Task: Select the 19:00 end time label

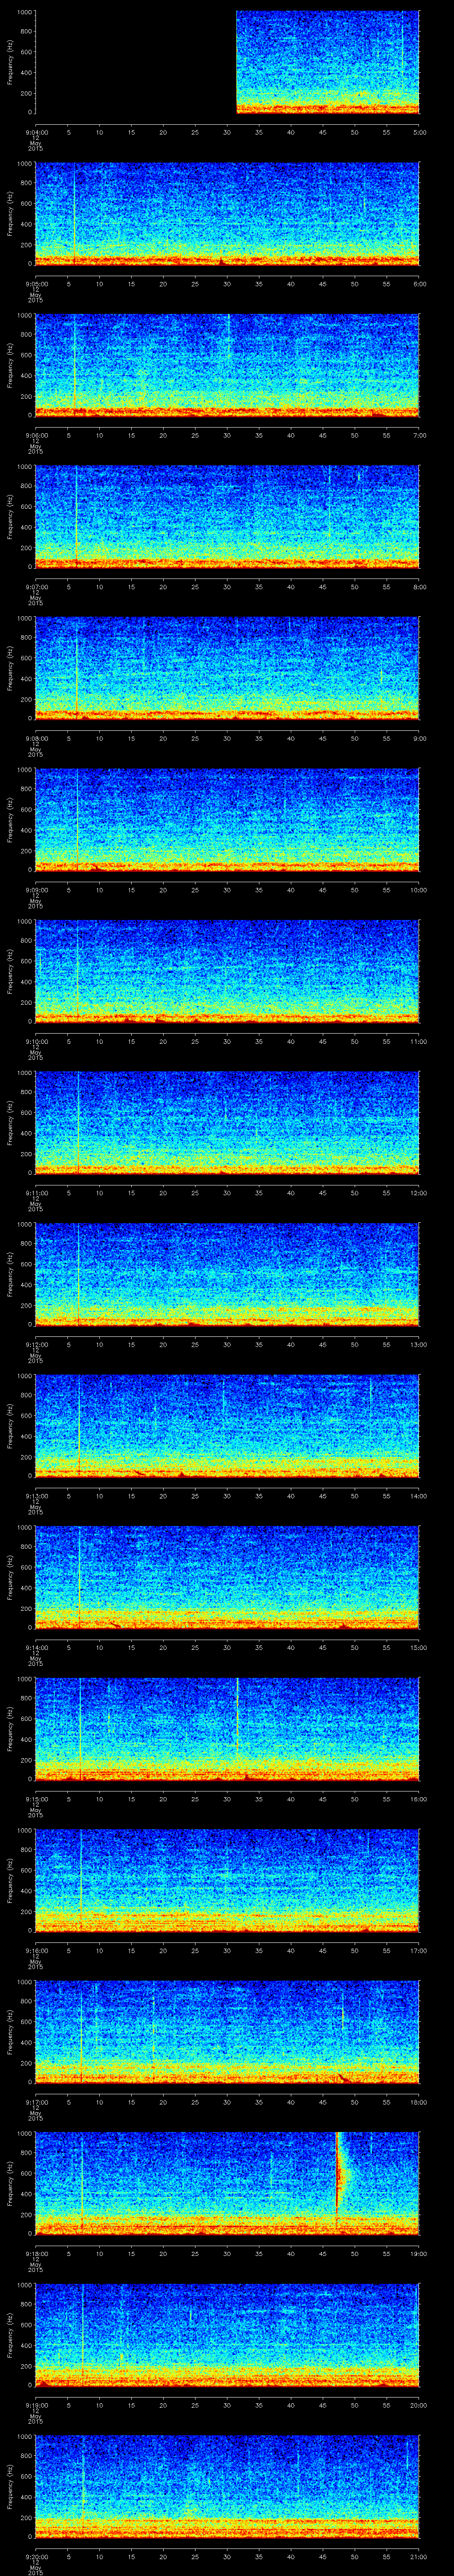Action: click(x=418, y=2254)
